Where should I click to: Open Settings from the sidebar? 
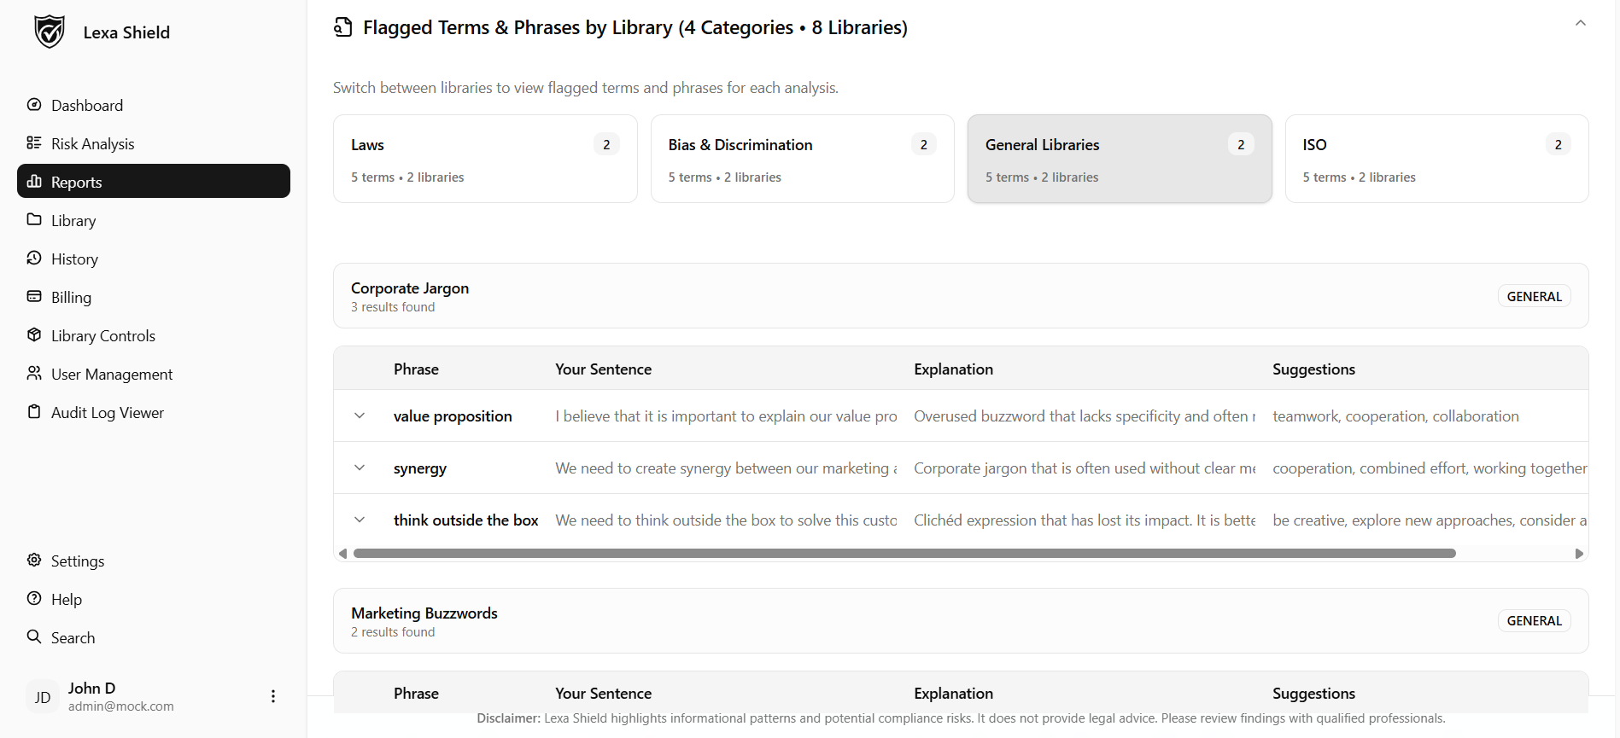tap(154, 561)
